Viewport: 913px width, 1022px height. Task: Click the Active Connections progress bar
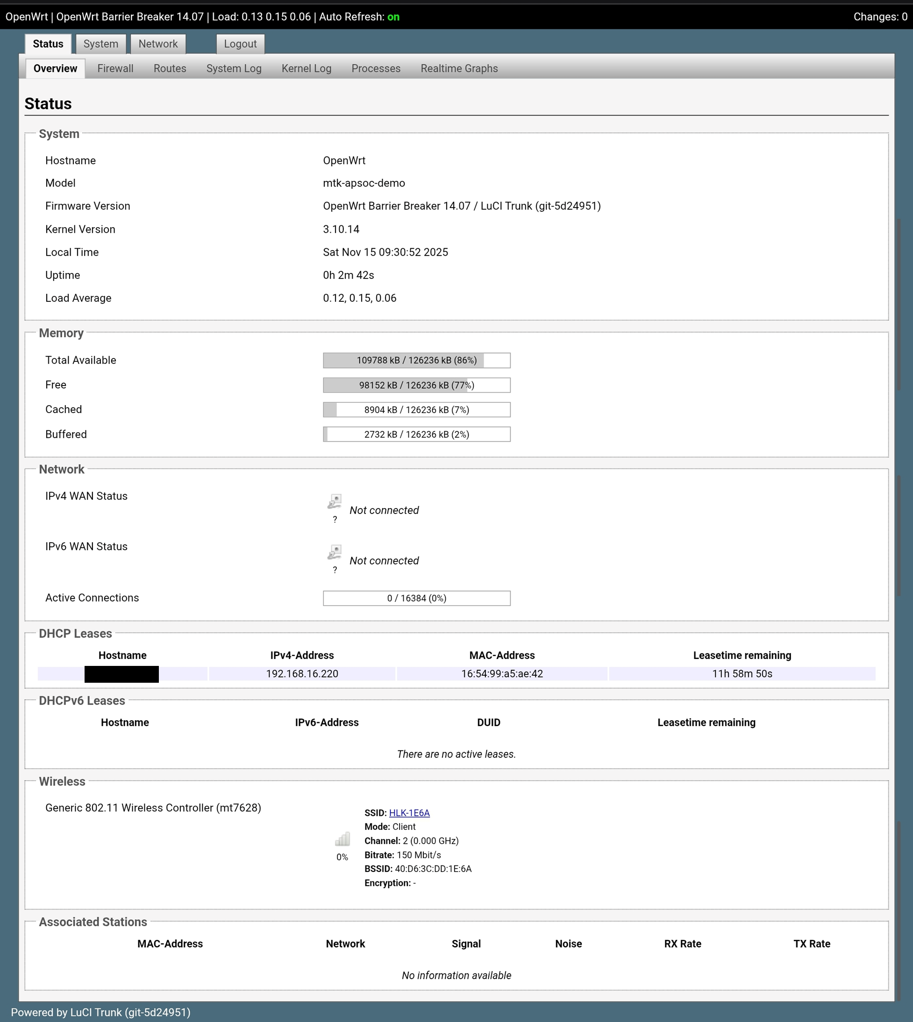[x=416, y=598]
